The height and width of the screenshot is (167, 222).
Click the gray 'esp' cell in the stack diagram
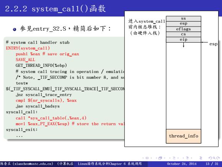pos(183,24)
